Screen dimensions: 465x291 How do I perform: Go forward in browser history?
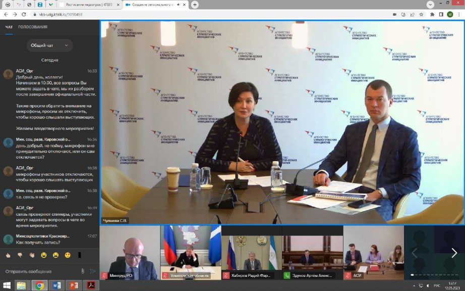[15, 14]
